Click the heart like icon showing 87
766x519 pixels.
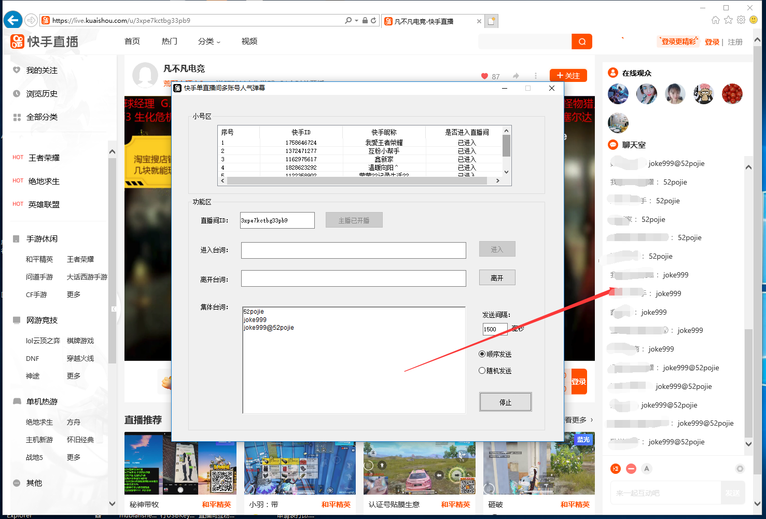click(484, 76)
